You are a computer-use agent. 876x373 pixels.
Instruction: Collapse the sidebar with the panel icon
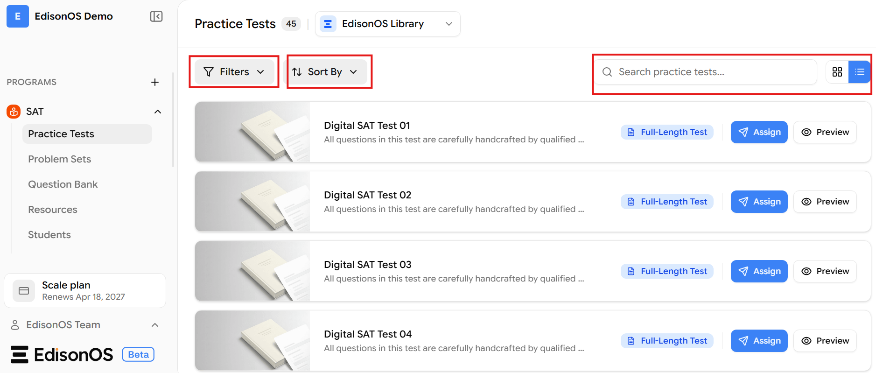coord(156,16)
